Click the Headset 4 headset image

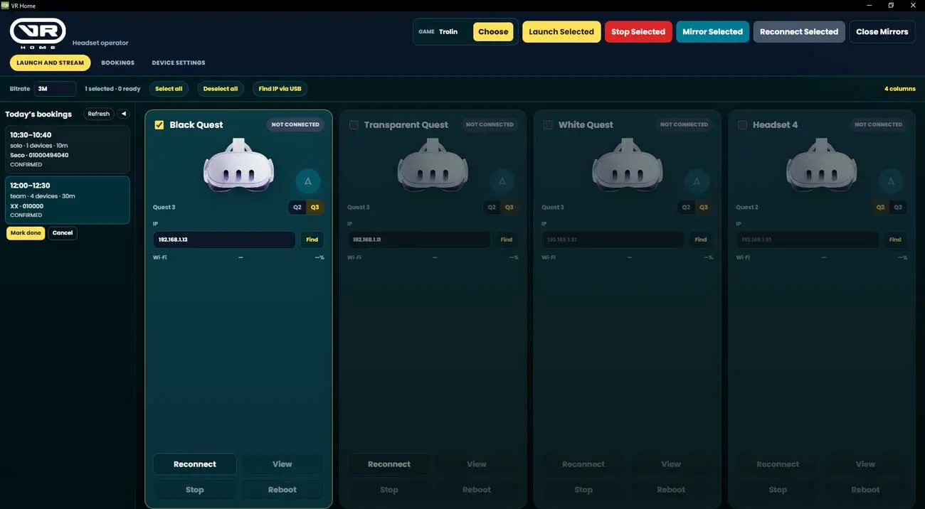coord(821,165)
